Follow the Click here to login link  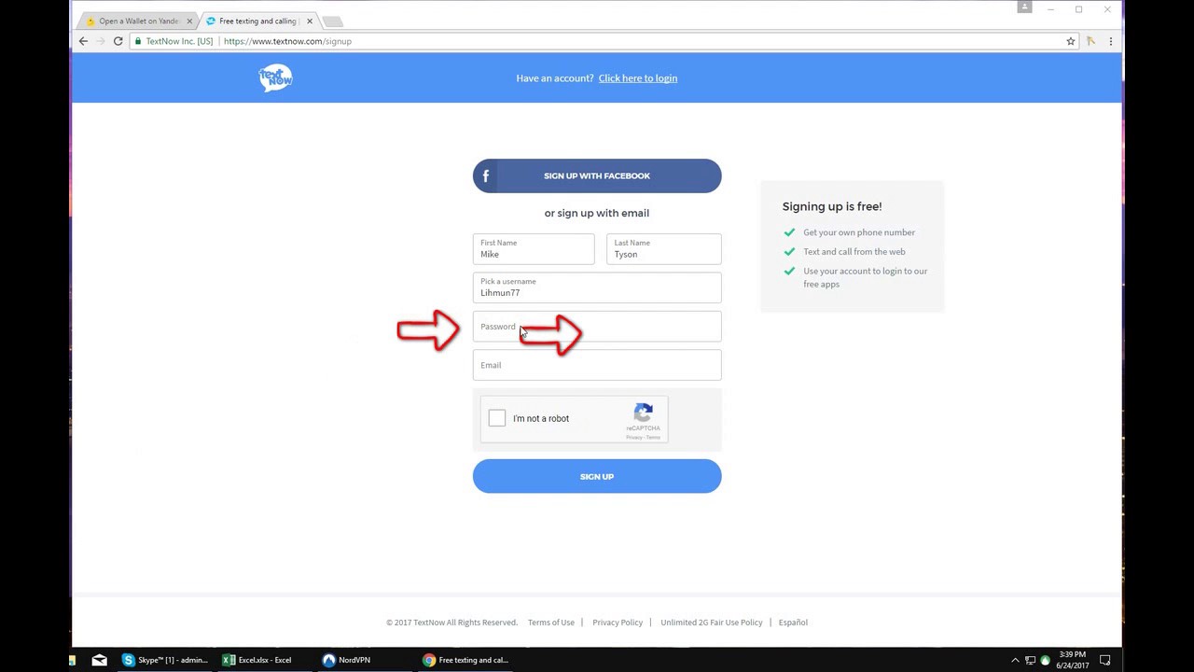[x=638, y=78]
